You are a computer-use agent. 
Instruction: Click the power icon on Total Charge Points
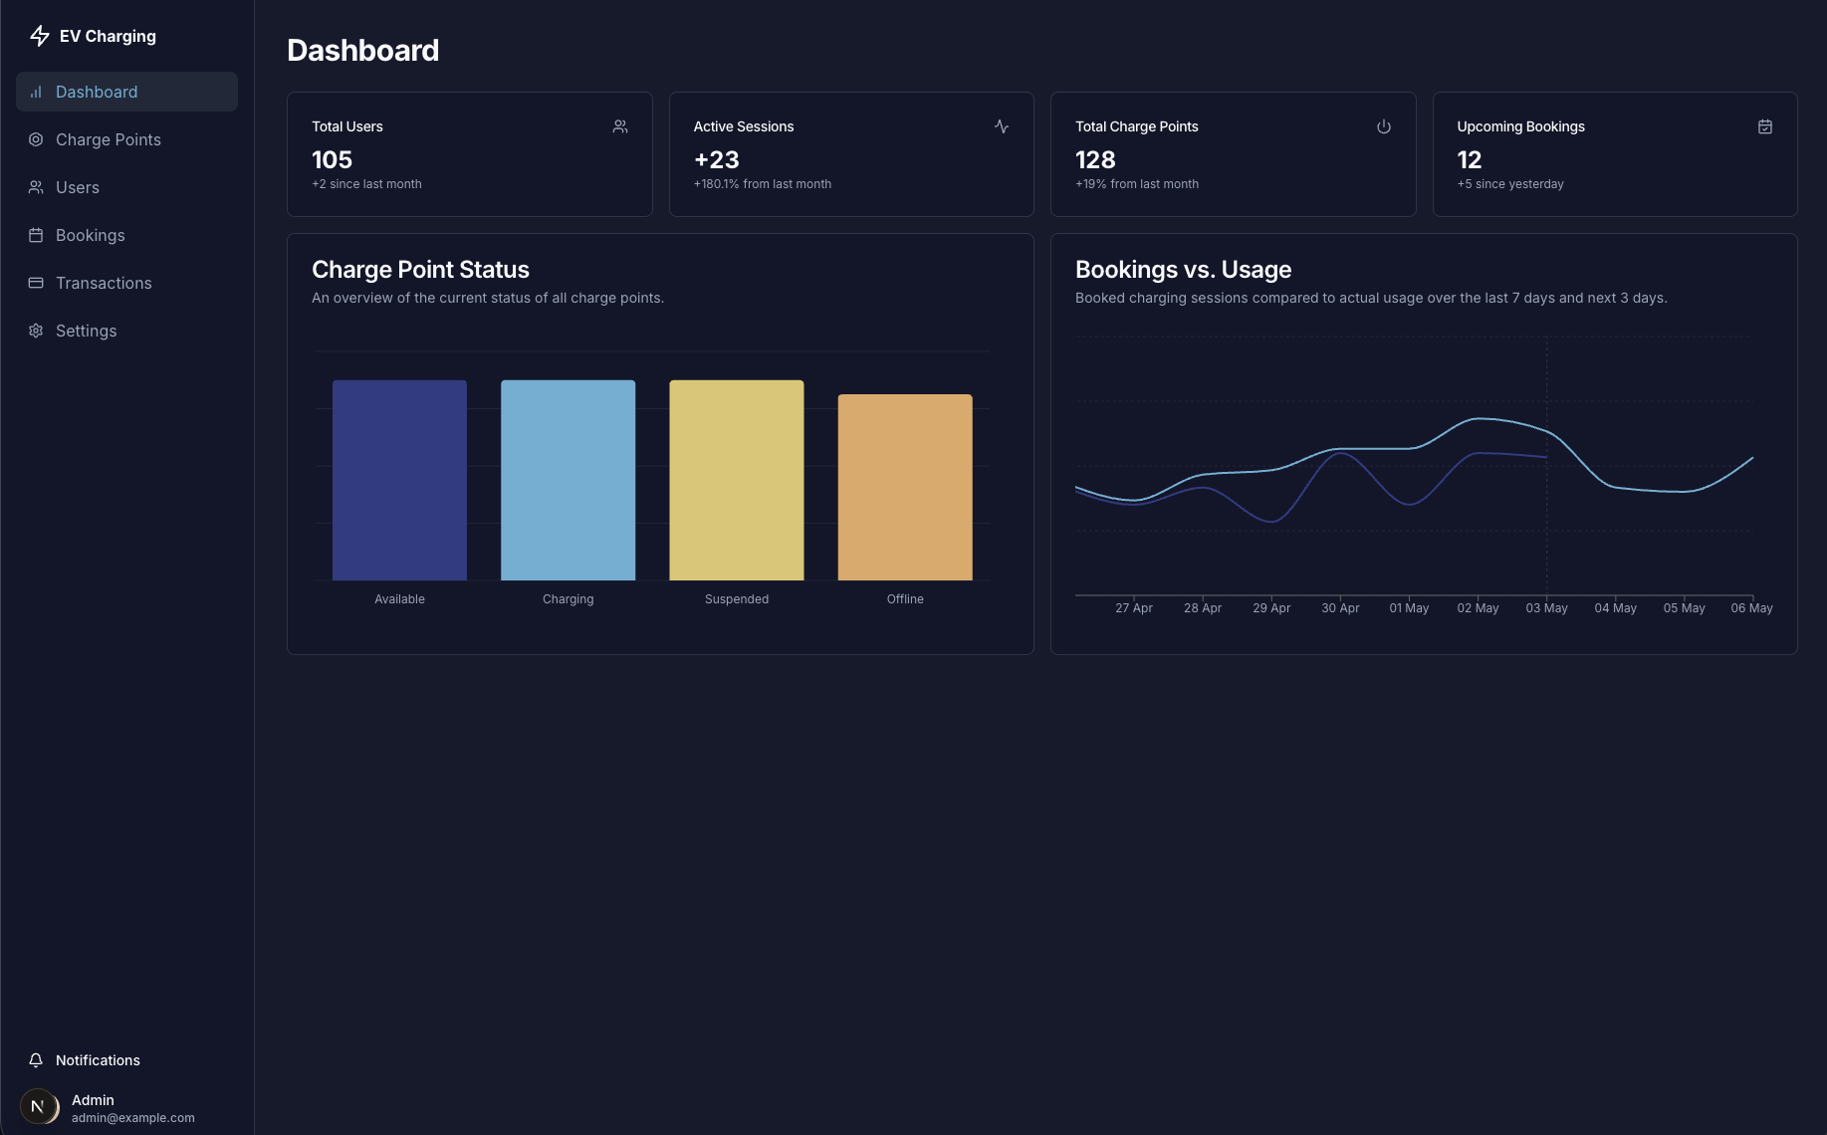[1384, 126]
